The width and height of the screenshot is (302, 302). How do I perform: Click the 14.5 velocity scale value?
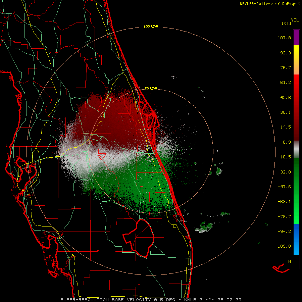[x=286, y=127]
